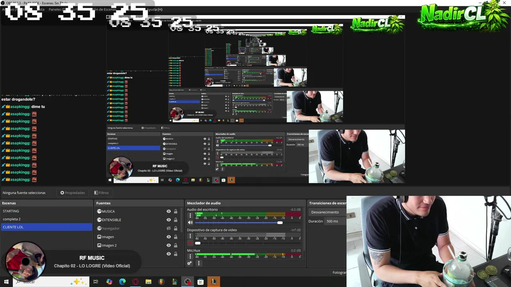Screen dimensions: 511x287
Task: Select the STARTING scene
Action: (46, 211)
